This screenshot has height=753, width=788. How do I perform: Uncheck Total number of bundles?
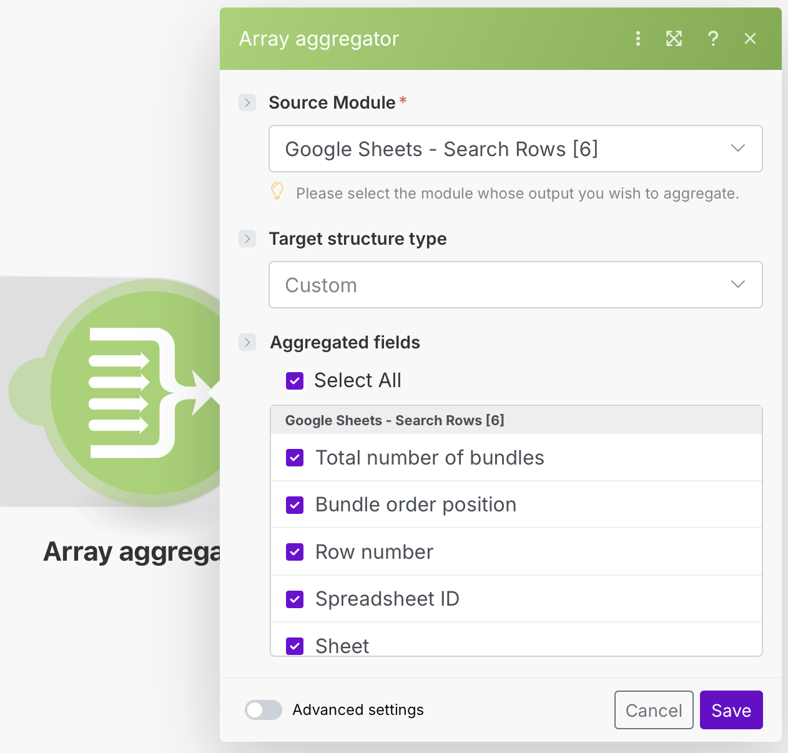coord(295,458)
